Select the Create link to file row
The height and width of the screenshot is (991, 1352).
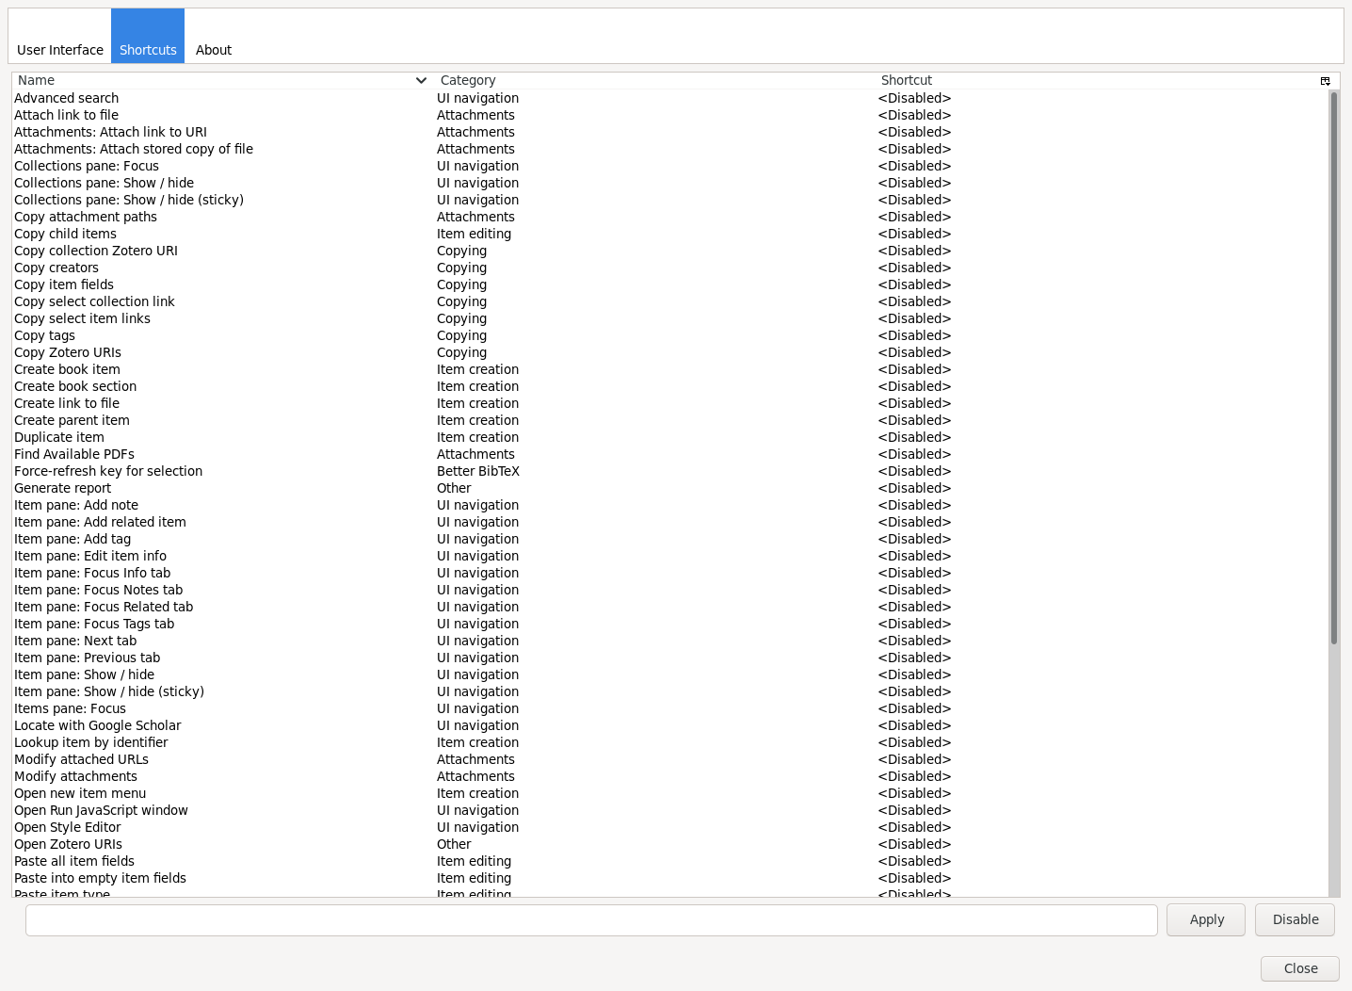pos(669,403)
